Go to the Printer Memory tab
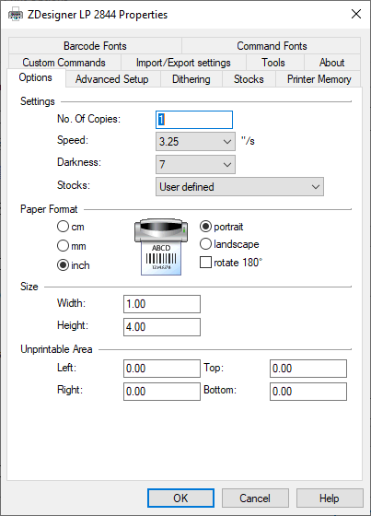371x516 pixels. (318, 79)
